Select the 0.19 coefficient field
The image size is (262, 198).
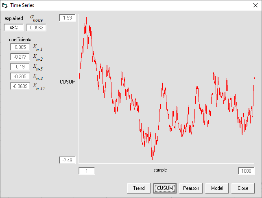pos(20,67)
